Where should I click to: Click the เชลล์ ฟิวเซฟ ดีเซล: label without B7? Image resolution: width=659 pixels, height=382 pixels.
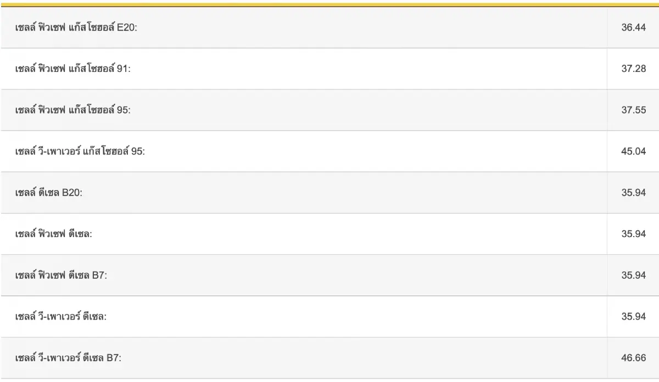pos(54,234)
